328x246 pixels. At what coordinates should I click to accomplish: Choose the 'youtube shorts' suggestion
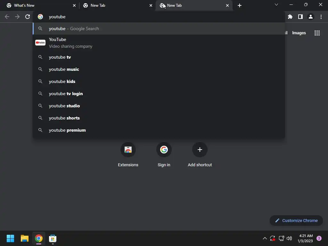(x=159, y=118)
